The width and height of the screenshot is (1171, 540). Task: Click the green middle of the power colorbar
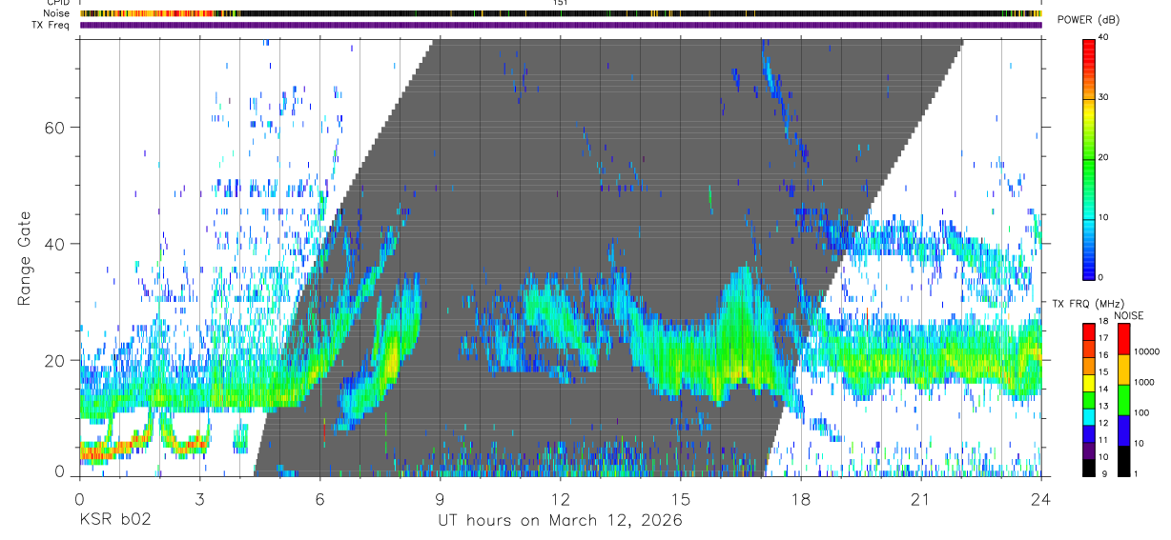tap(1088, 157)
